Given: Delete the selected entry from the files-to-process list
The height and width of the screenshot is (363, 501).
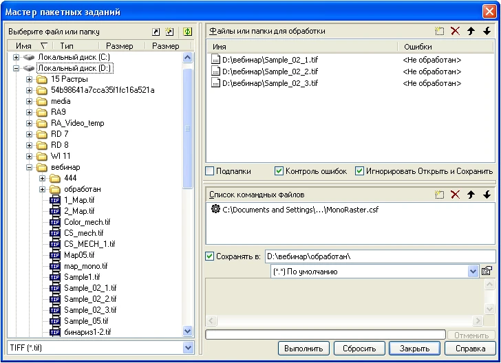Looking at the screenshot, I should click(455, 31).
